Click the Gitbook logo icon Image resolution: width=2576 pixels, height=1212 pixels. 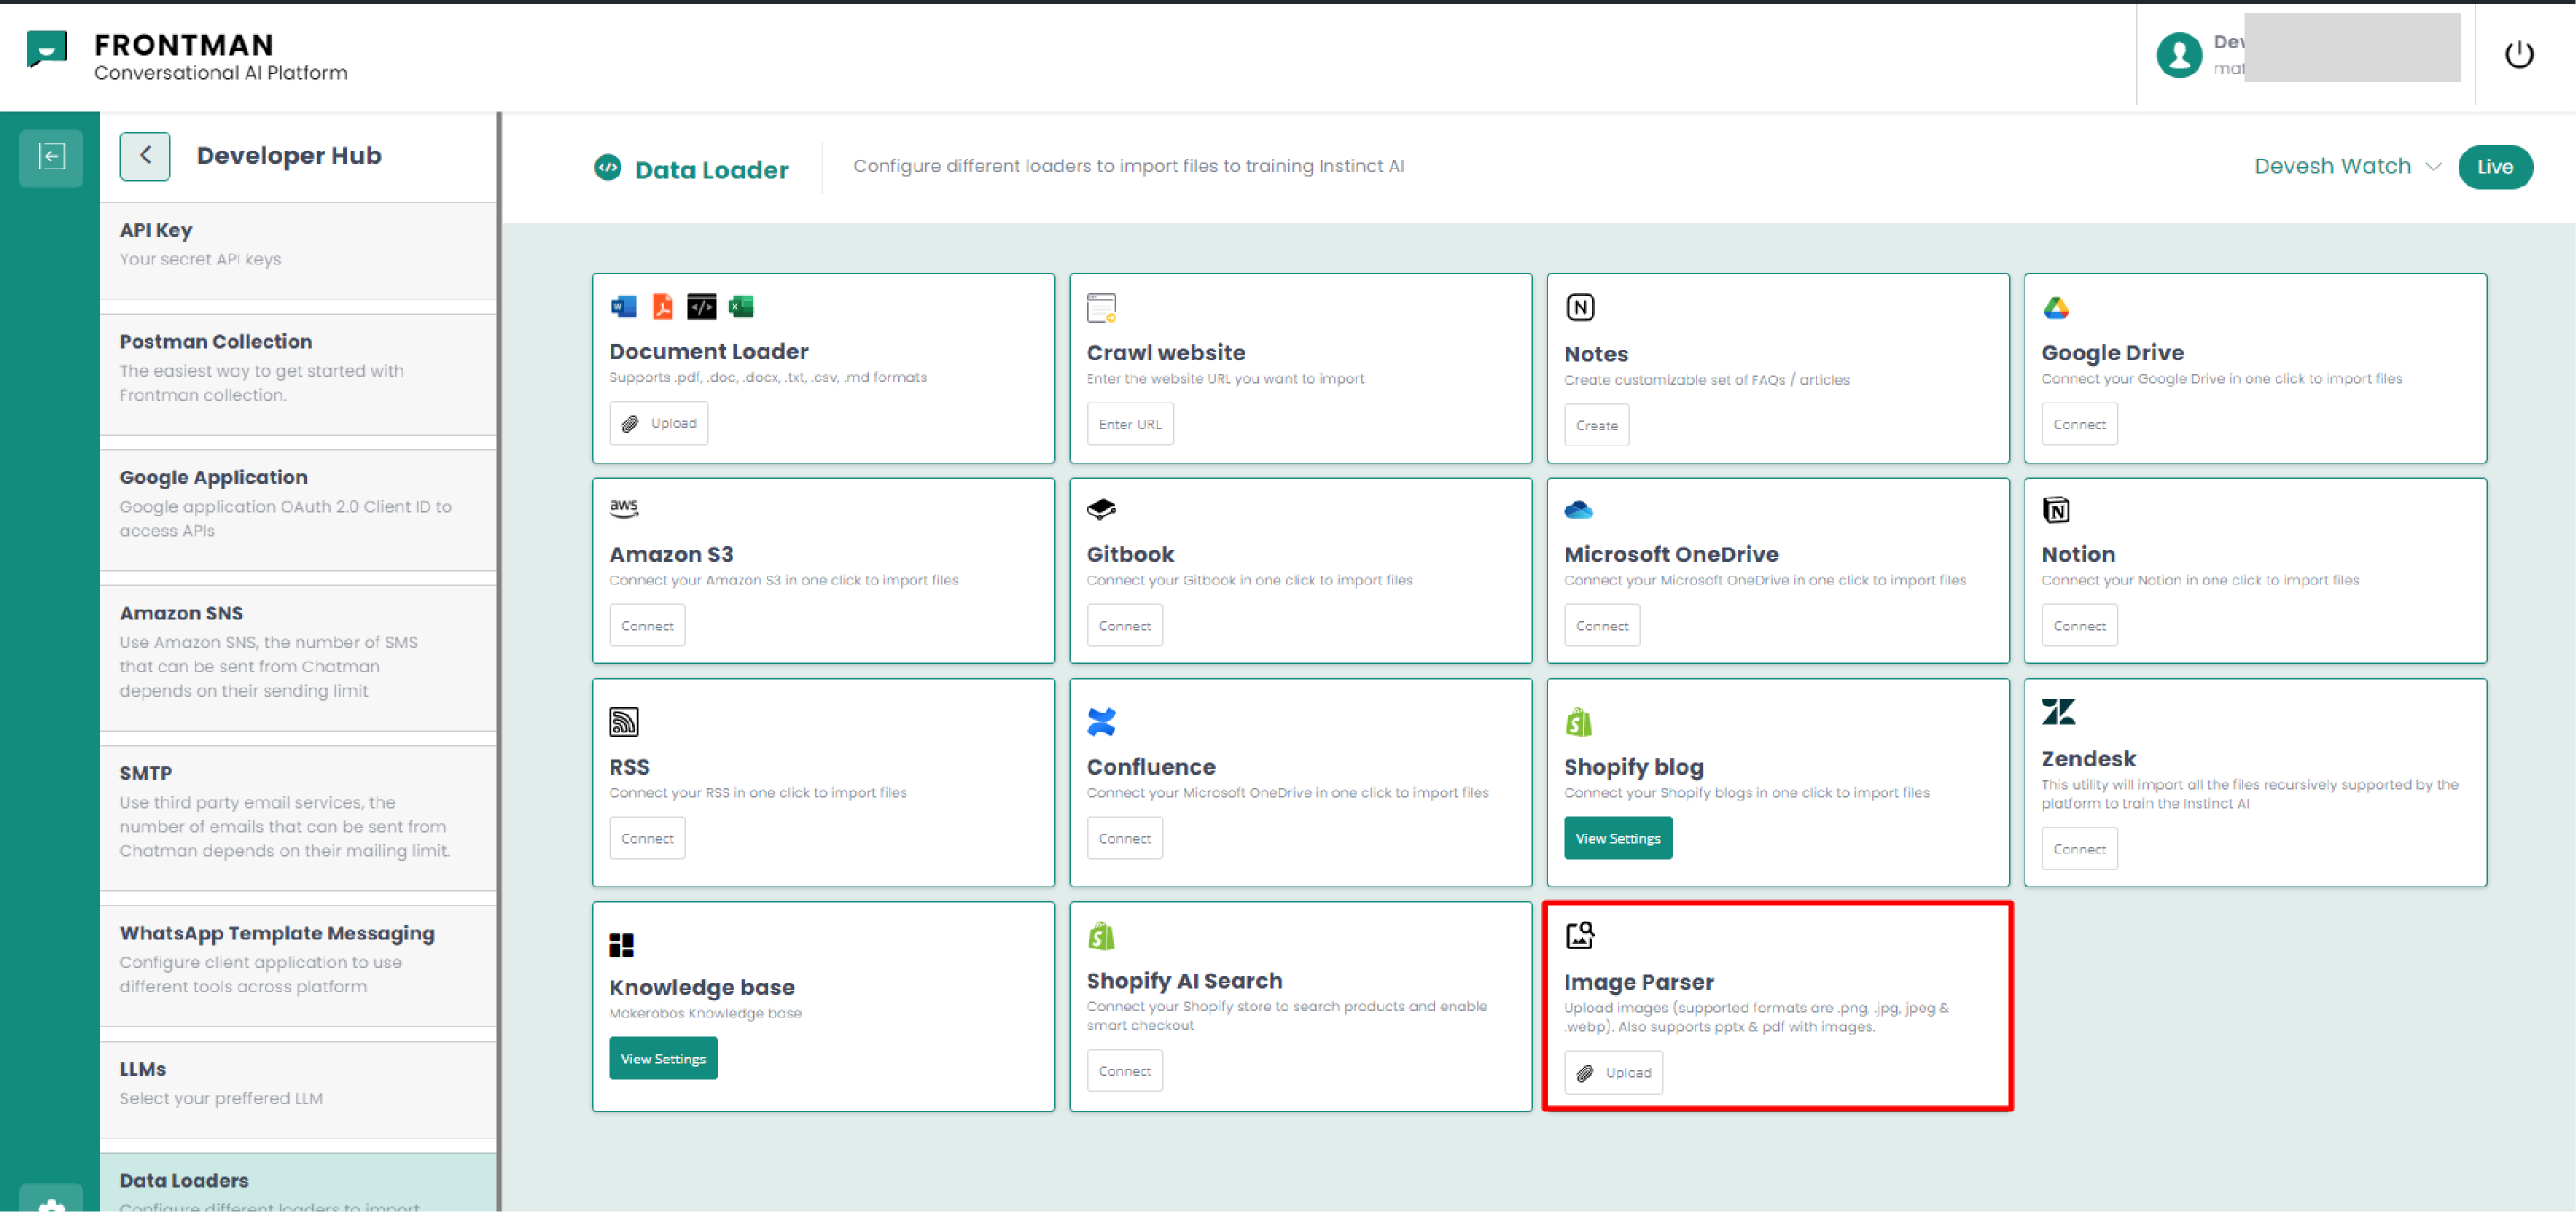tap(1101, 510)
